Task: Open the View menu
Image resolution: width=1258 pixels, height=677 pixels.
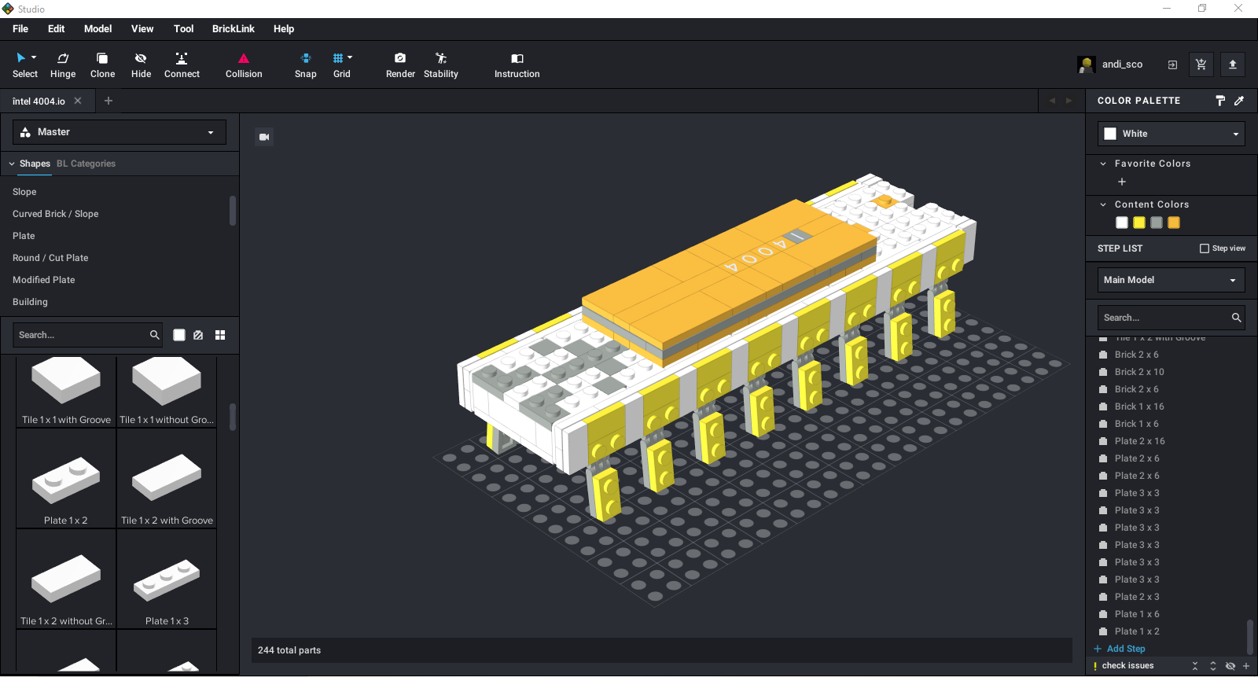Action: pyautogui.click(x=142, y=29)
